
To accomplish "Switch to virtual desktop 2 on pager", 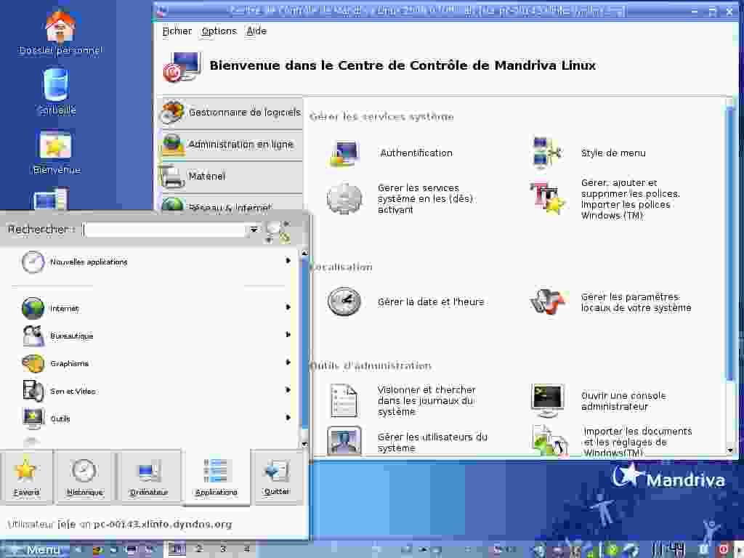I will (199, 549).
